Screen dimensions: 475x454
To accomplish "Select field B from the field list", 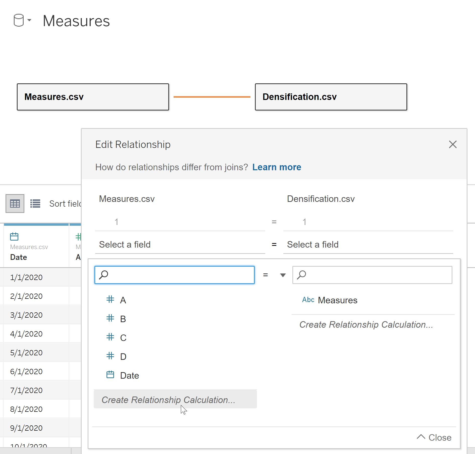I will (123, 319).
